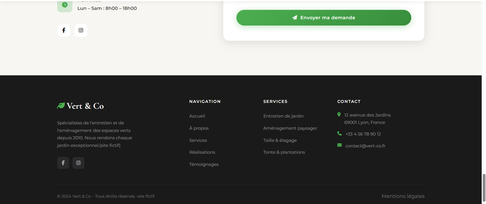Select Aménagement paysager service link

tap(290, 128)
